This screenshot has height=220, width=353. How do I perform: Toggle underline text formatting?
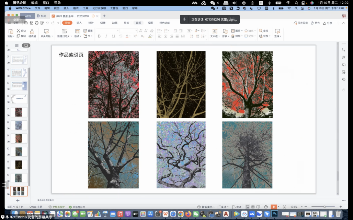tap(113, 36)
